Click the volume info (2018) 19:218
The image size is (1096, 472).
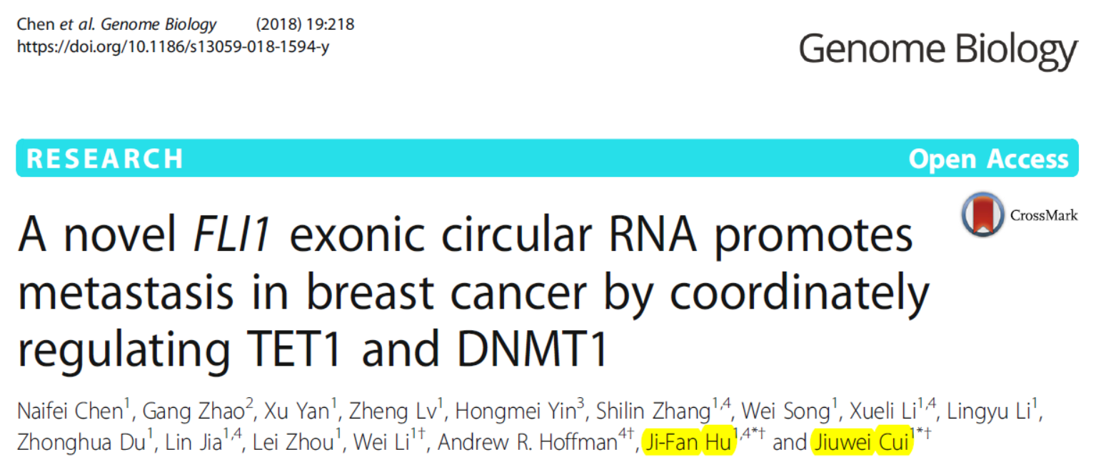[x=305, y=24]
